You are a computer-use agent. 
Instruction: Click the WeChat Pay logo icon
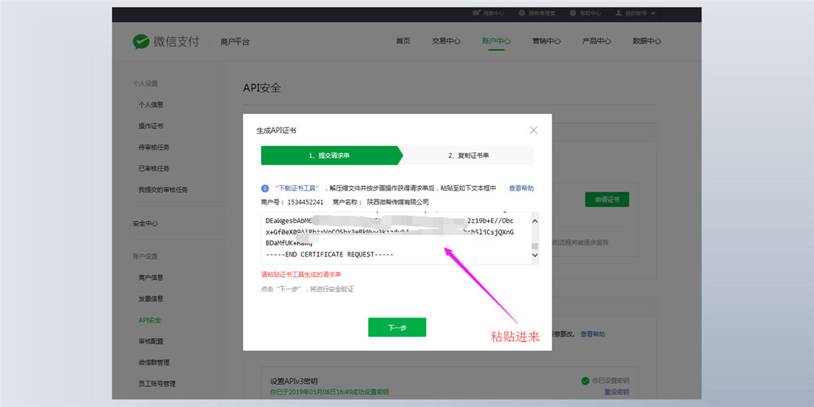click(x=140, y=41)
